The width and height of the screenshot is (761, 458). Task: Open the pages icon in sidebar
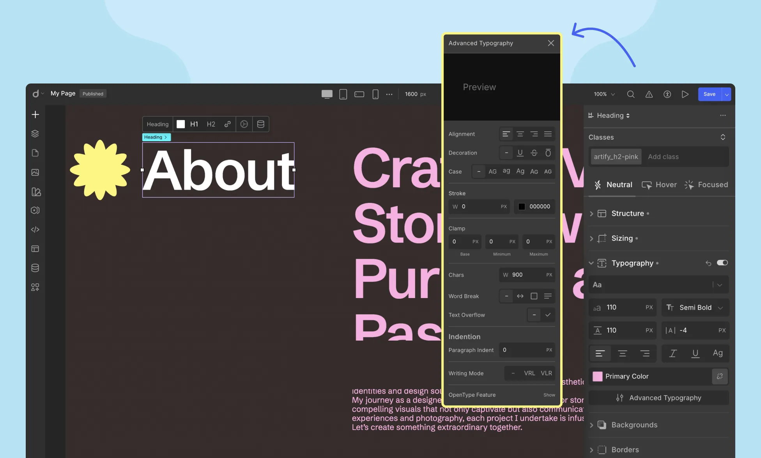[35, 153]
